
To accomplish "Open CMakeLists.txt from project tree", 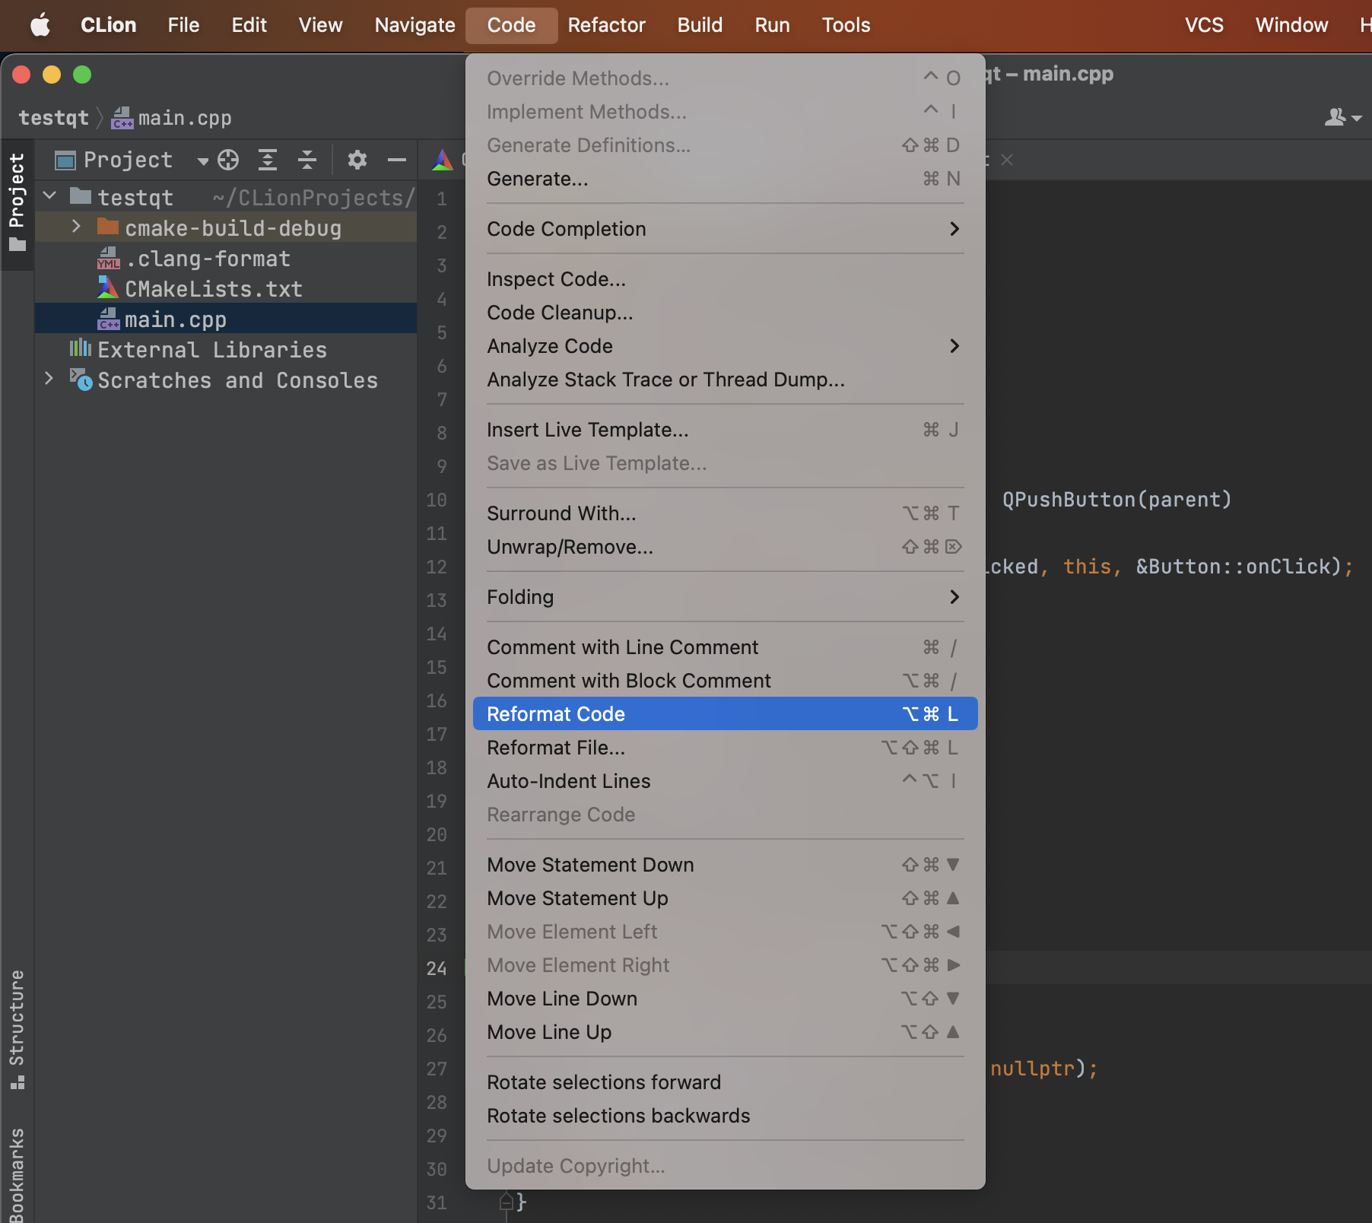I will coord(212,288).
